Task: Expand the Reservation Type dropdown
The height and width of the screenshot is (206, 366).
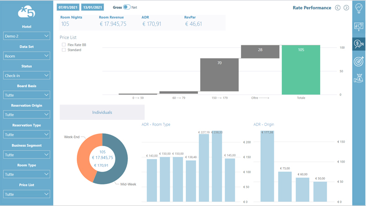Action: tap(27, 134)
